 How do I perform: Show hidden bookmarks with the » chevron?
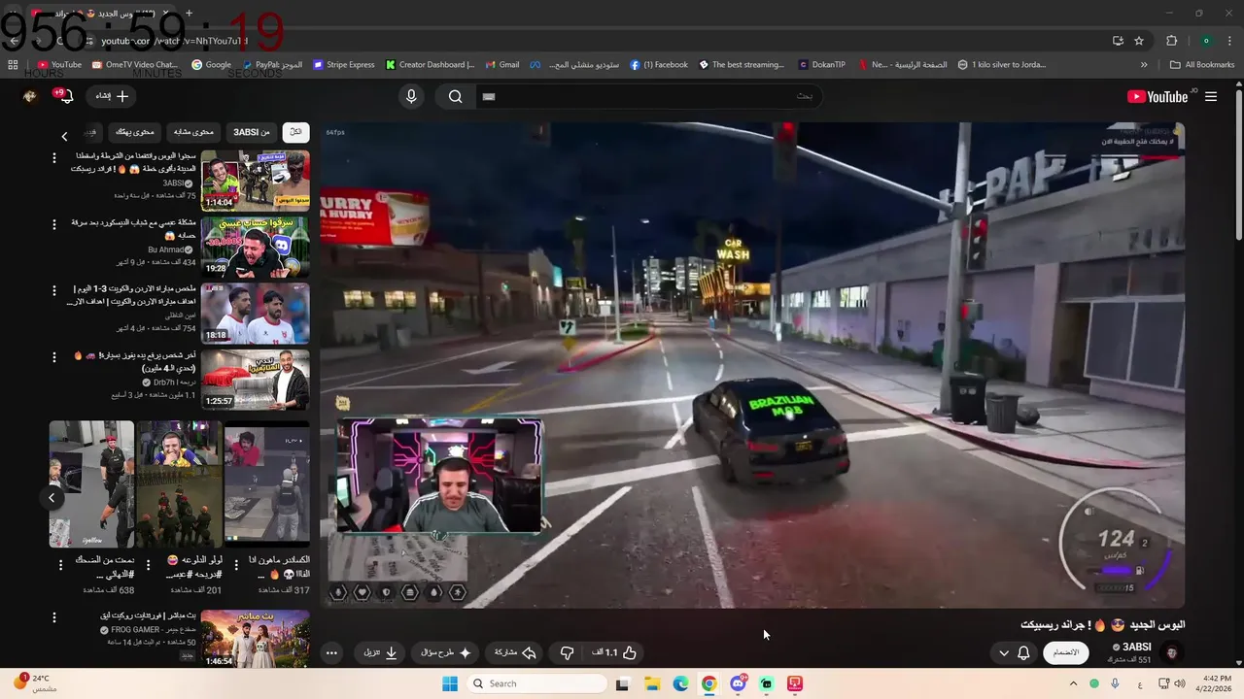[x=1144, y=65]
